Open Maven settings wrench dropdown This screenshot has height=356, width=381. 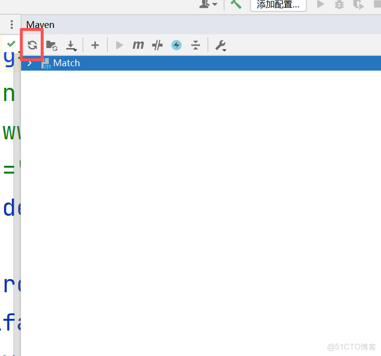[x=221, y=46]
